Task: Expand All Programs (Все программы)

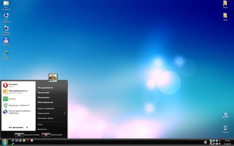Action: (x=18, y=128)
